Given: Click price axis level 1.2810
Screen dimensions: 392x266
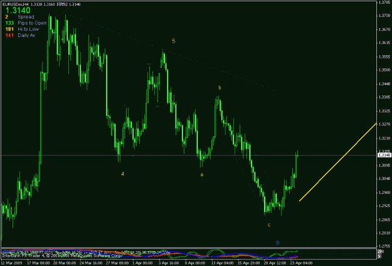Looking at the screenshot, I should pyautogui.click(x=384, y=233).
